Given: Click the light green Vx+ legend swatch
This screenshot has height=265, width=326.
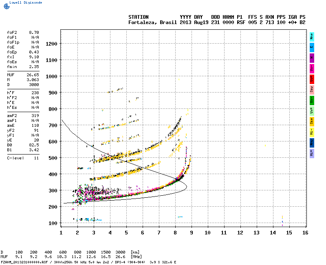Looking at the screenshot, I should click(312, 111).
